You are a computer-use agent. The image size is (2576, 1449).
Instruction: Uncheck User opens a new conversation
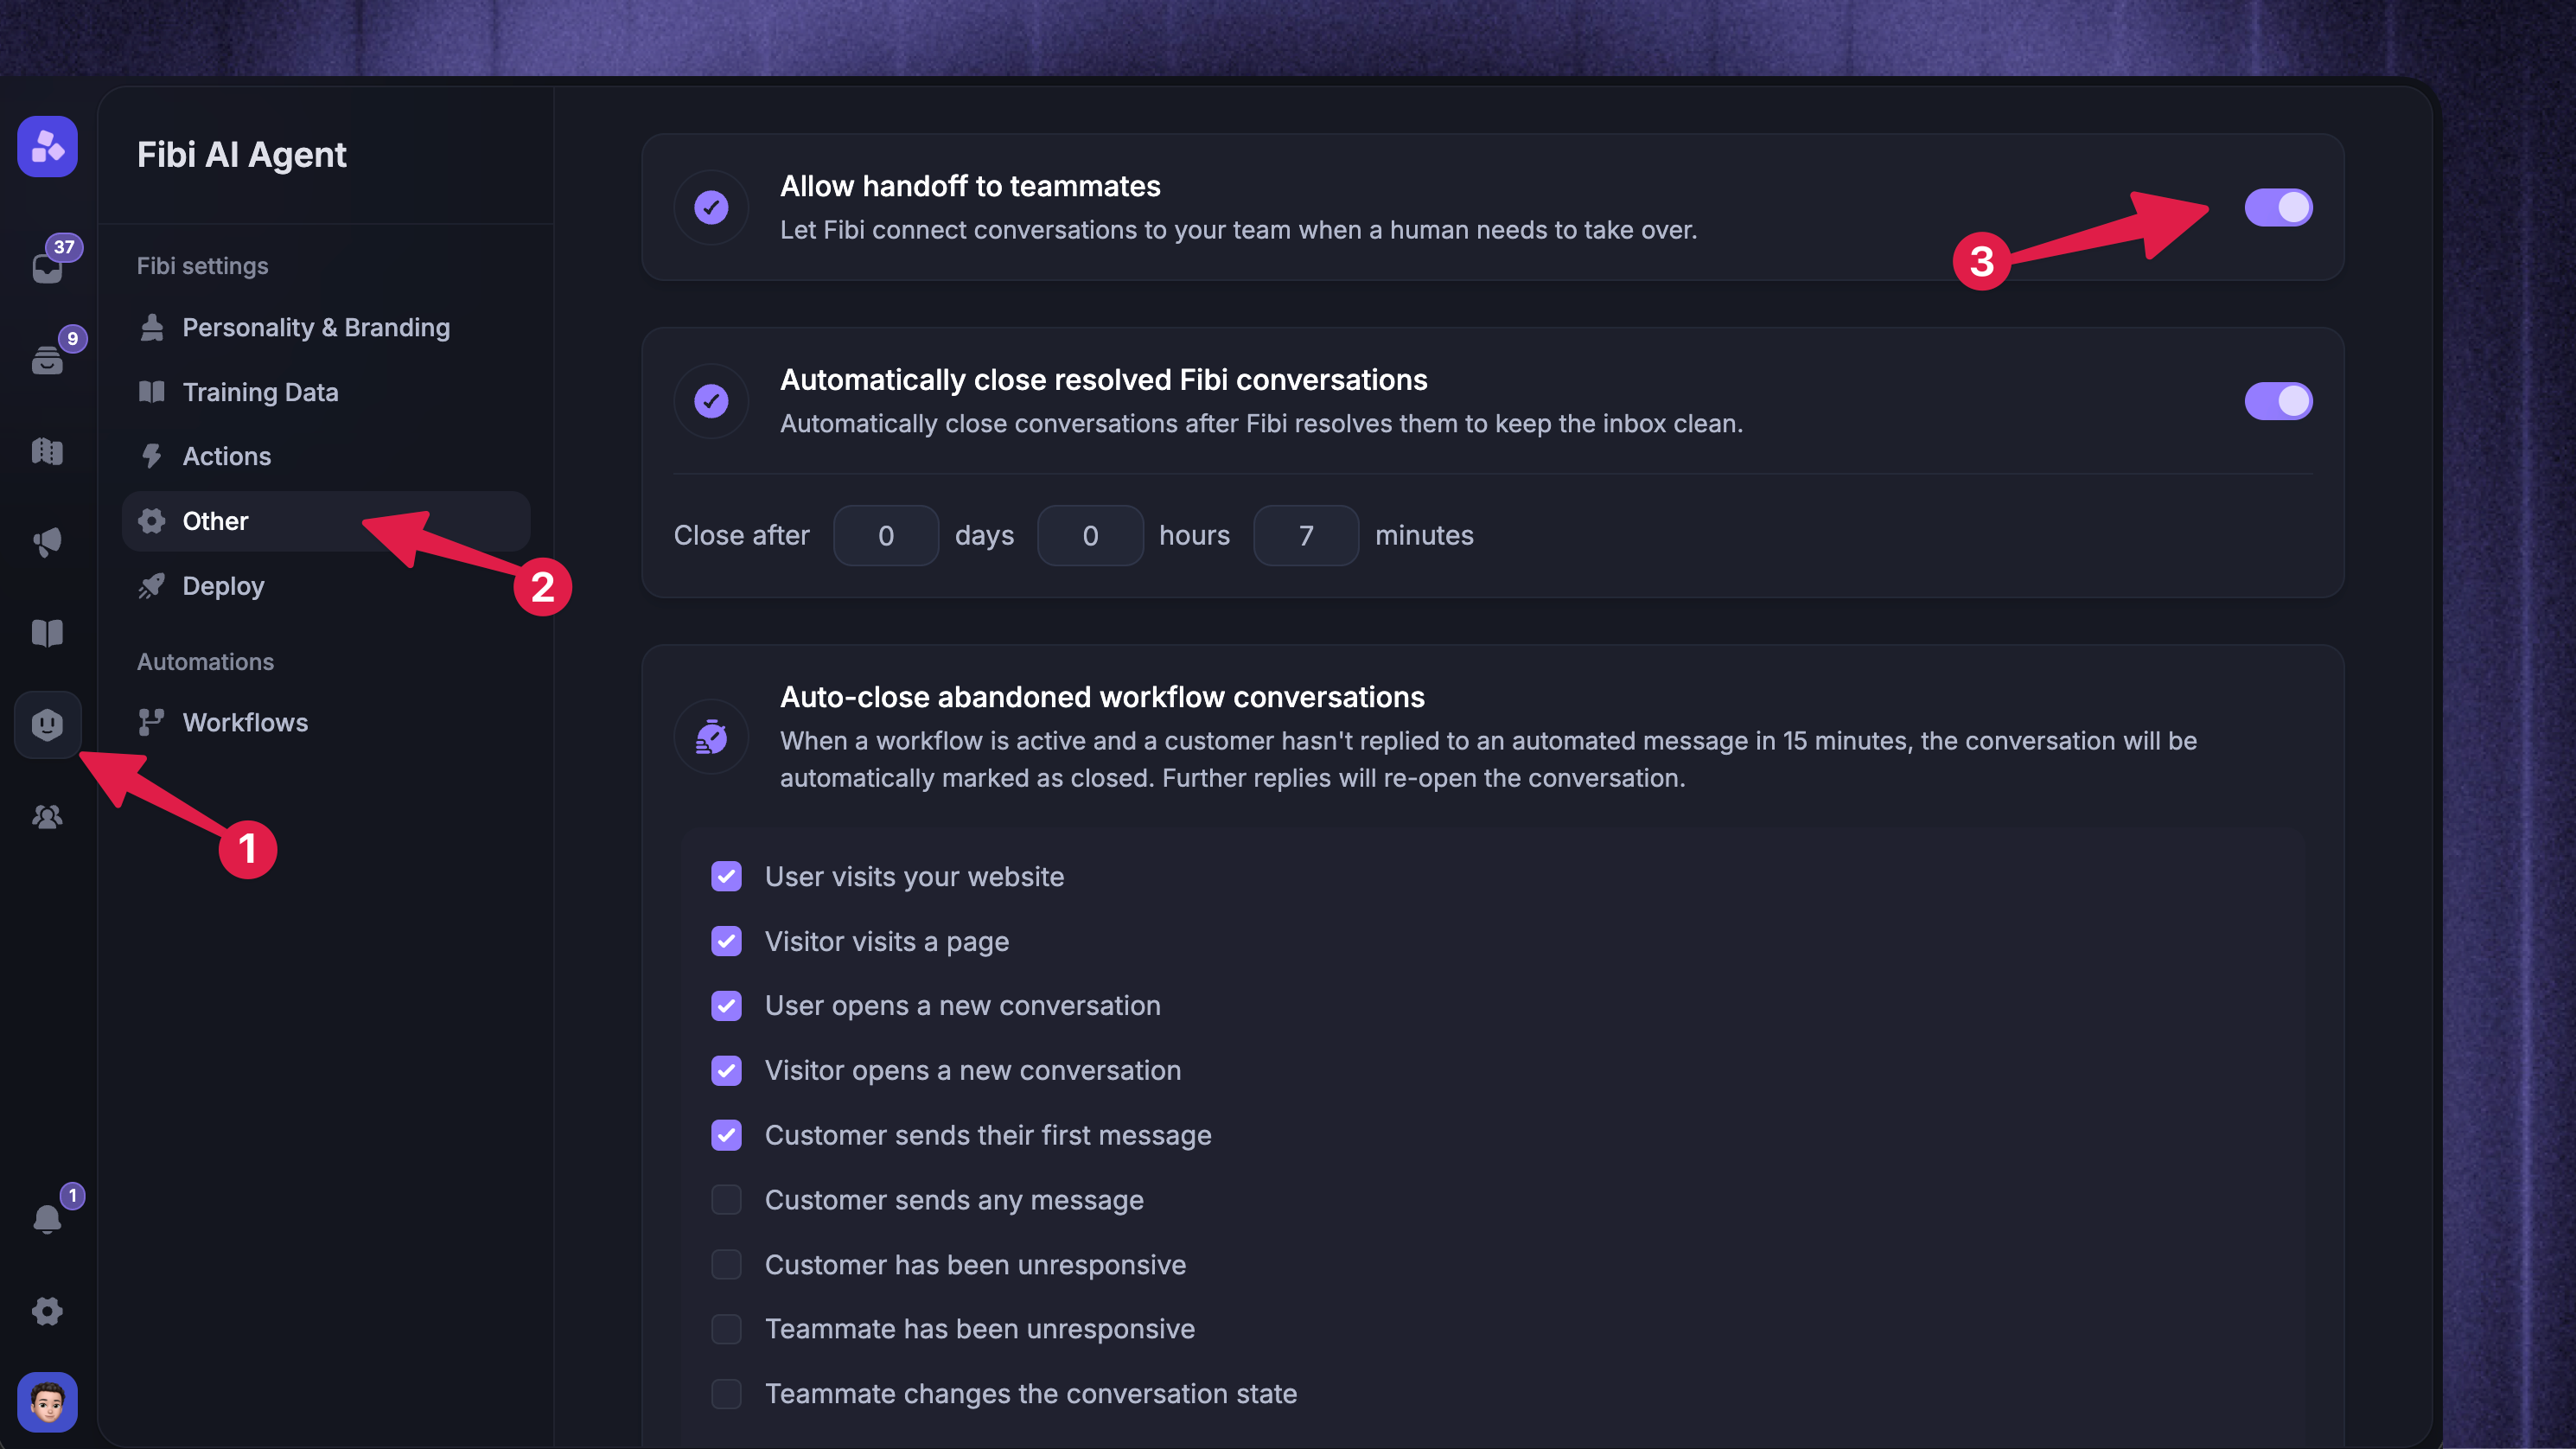coord(726,1006)
